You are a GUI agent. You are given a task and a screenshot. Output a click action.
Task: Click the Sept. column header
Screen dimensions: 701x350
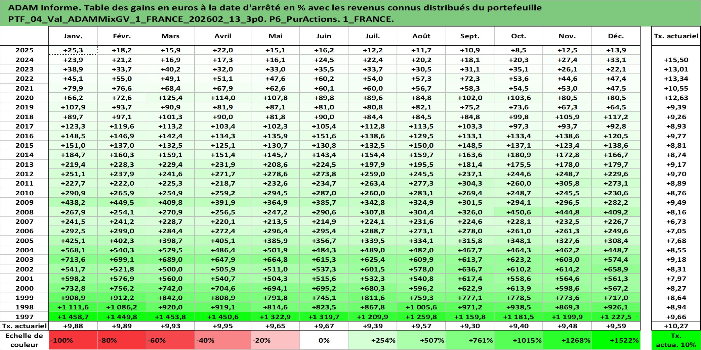point(470,36)
